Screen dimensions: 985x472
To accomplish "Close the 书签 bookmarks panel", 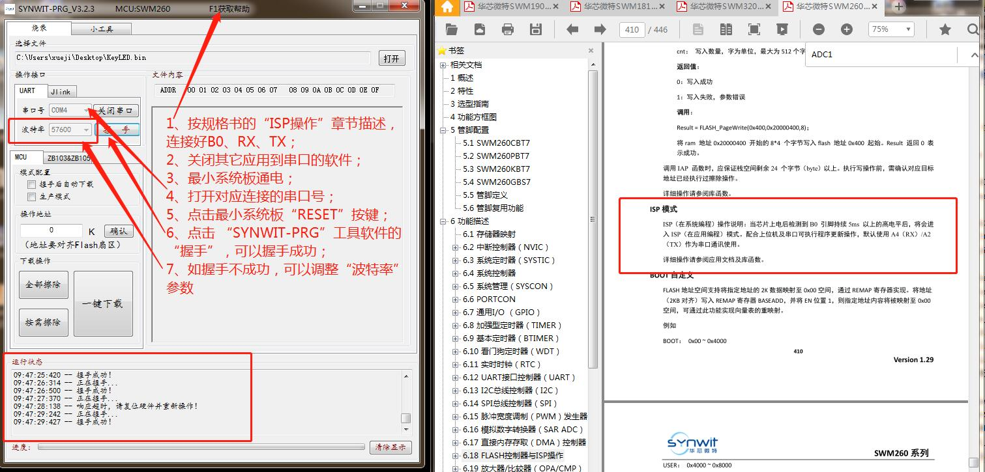I will pos(591,50).
